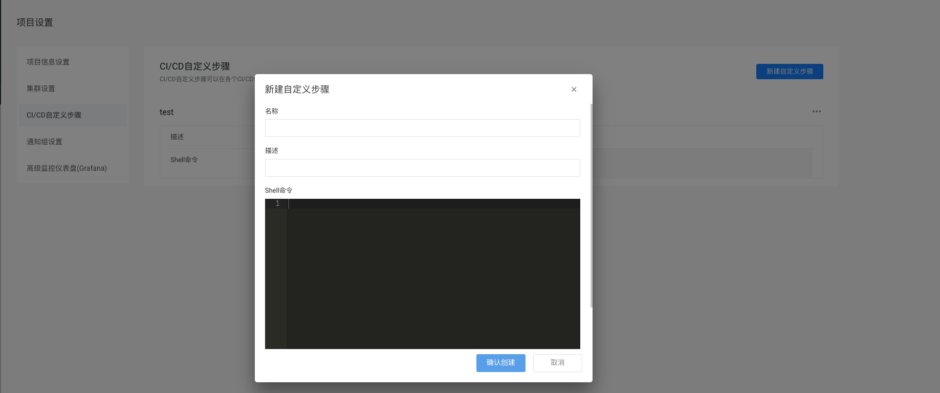This screenshot has width=940, height=393.
Task: Click the Shell命令 row label under test
Action: [x=184, y=160]
